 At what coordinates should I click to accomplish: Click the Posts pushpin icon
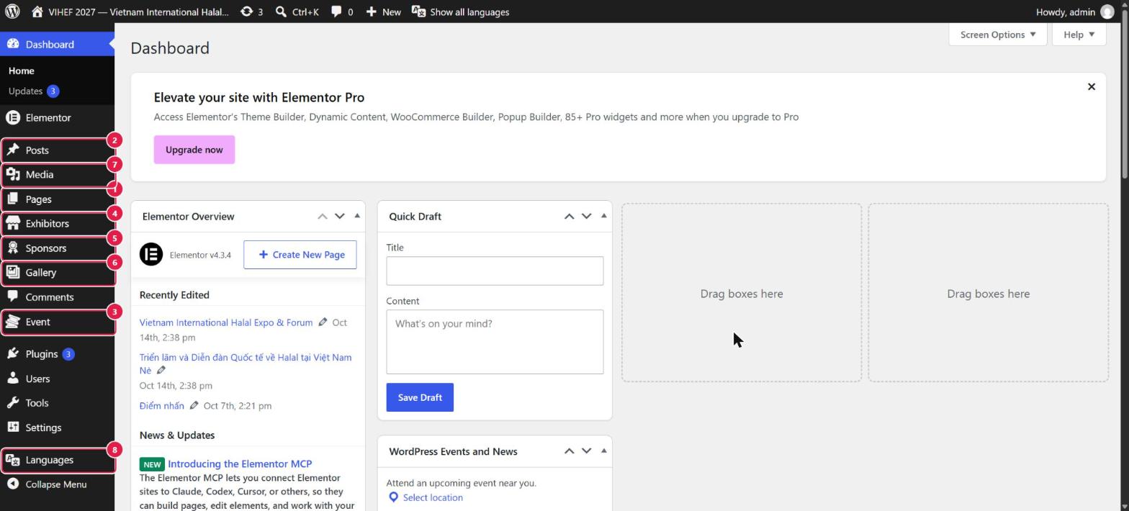pos(13,150)
